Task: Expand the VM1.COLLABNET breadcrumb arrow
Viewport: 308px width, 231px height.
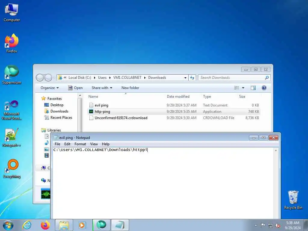Action: tap(145, 78)
